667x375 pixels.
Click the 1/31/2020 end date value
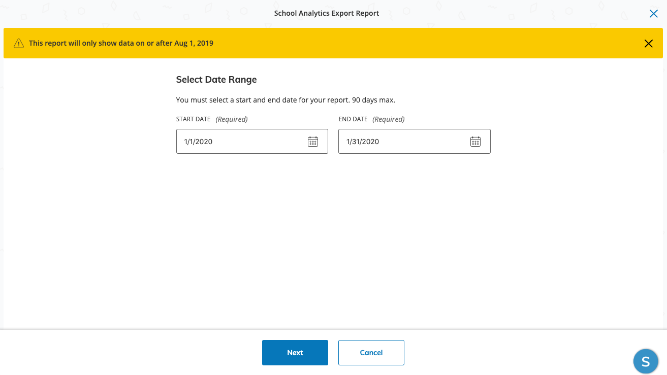point(363,142)
